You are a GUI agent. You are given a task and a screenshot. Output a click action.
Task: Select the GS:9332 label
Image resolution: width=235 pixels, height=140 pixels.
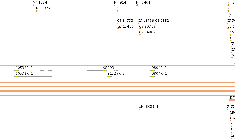[162, 20]
